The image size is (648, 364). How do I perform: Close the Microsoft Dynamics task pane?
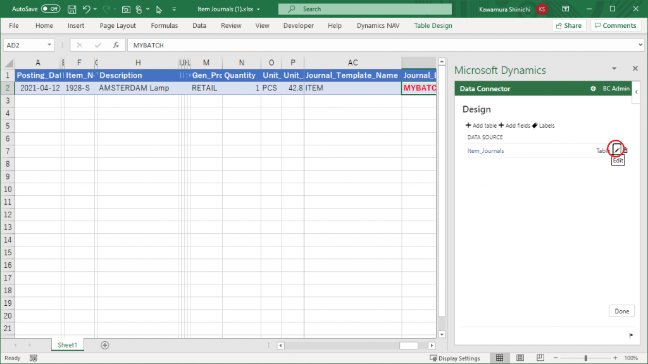(x=635, y=68)
